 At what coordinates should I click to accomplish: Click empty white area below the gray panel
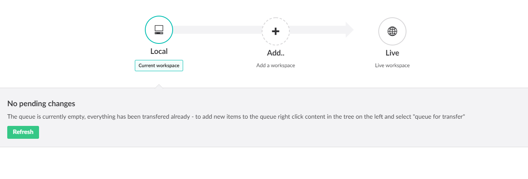click(264, 163)
